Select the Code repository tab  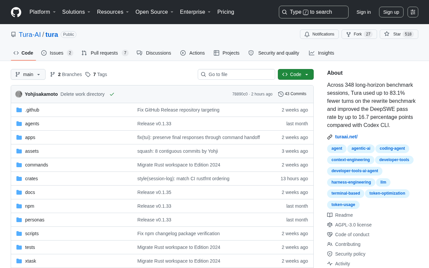tap(23, 53)
